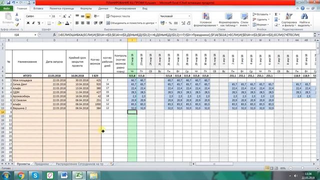Switch to Normal view in the status bar
This screenshot has width=320, height=180.
[x=267, y=168]
